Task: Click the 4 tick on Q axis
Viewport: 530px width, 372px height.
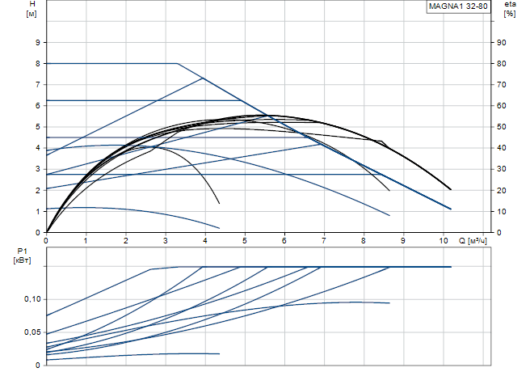Action: pos(205,240)
